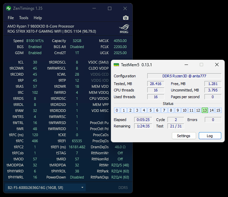228x197 pixels.
Task: Click status thread box 11
Action: point(191,110)
